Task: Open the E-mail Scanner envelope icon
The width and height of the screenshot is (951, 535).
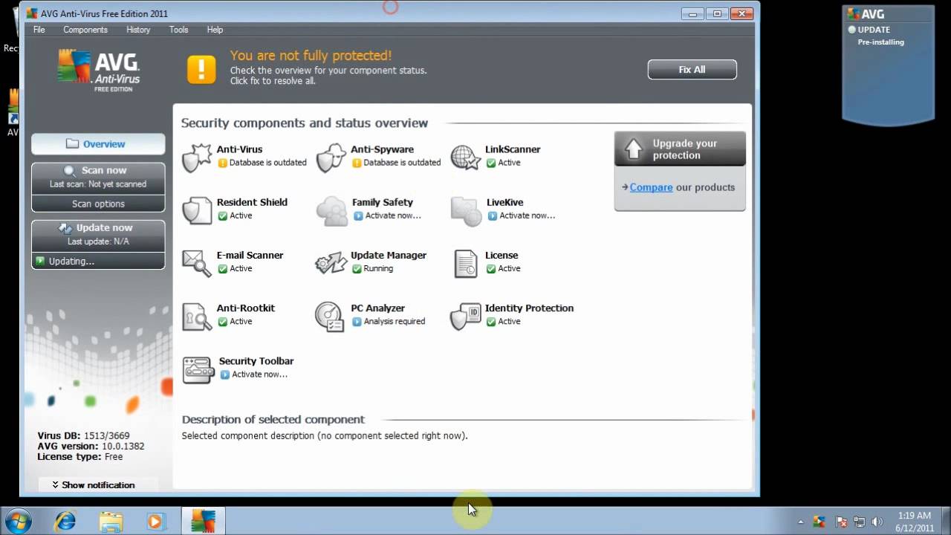Action: pyautogui.click(x=197, y=264)
